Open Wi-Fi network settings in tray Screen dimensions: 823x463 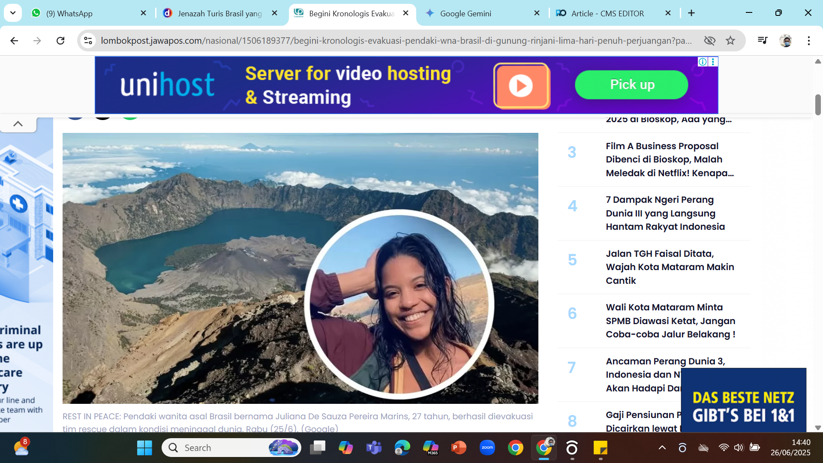724,448
